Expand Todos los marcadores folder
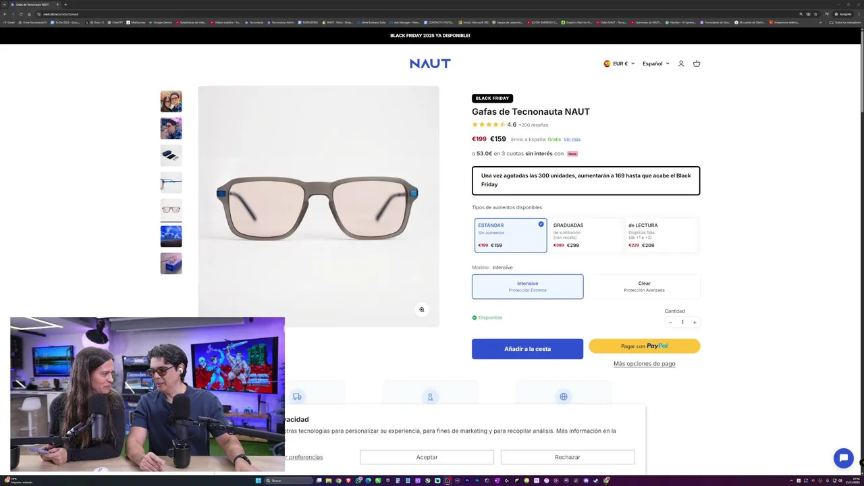864x486 pixels. pos(844,22)
